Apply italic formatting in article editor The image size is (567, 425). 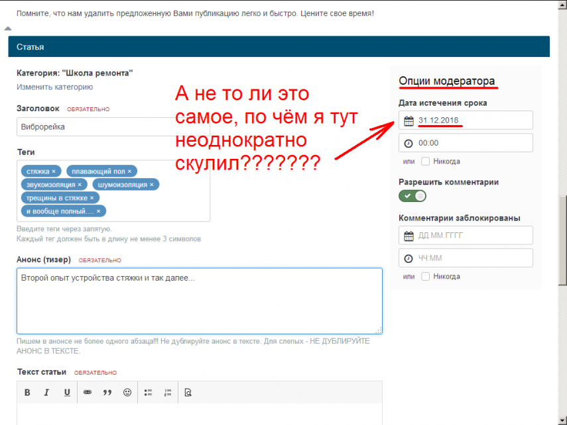(46, 393)
